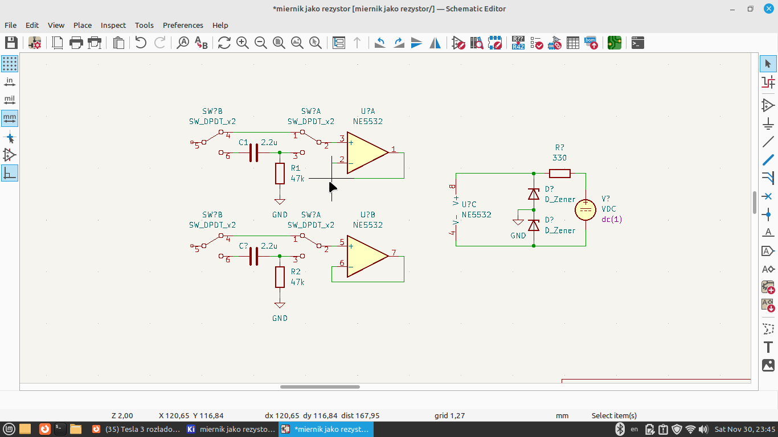Screen dimensions: 778x437
Task: Open the Symbol Library Browser
Action: pyautogui.click(x=477, y=43)
